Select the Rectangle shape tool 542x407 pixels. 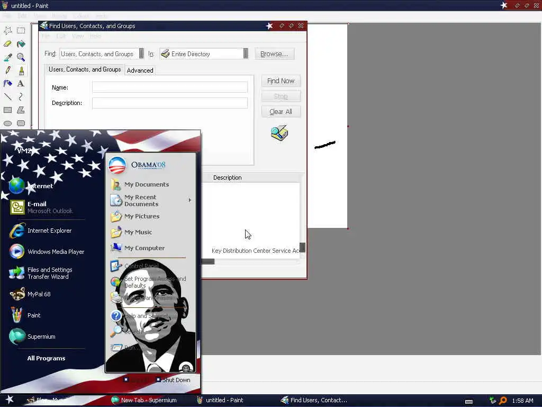click(x=7, y=110)
